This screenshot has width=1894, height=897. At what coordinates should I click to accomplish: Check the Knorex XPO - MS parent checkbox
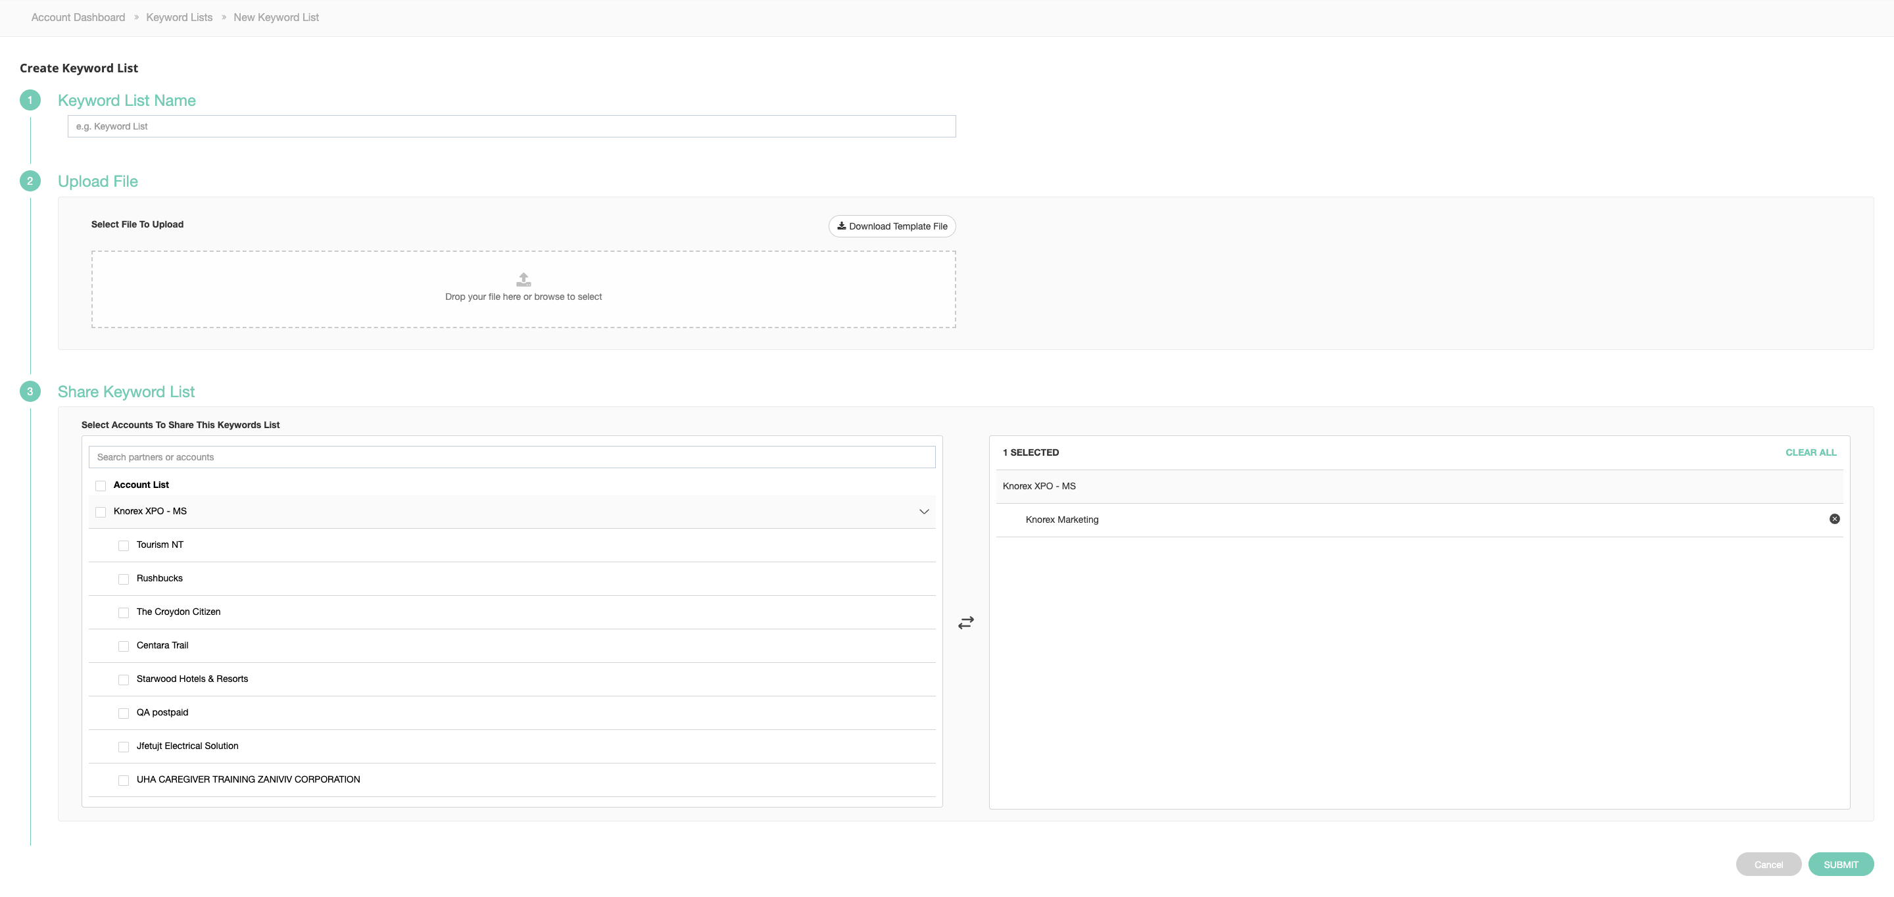pyautogui.click(x=101, y=512)
